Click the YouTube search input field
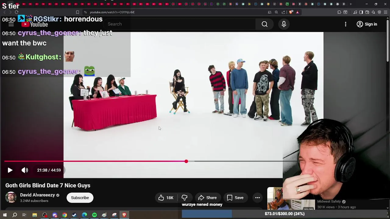The image size is (390, 219). coord(180,24)
